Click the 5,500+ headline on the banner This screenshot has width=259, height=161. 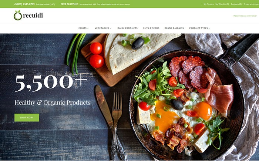(51, 83)
